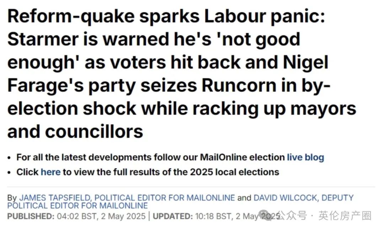
Task: Click the 英伦房产圈 watermark text
Action: coord(345,216)
